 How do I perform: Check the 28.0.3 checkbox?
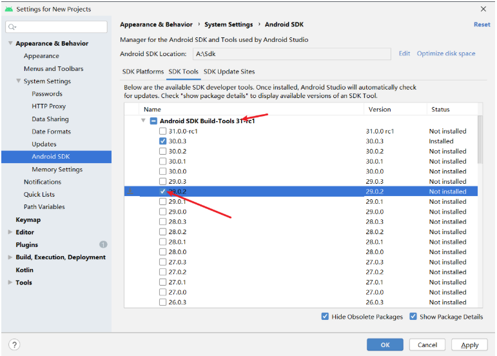pyautogui.click(x=162, y=222)
